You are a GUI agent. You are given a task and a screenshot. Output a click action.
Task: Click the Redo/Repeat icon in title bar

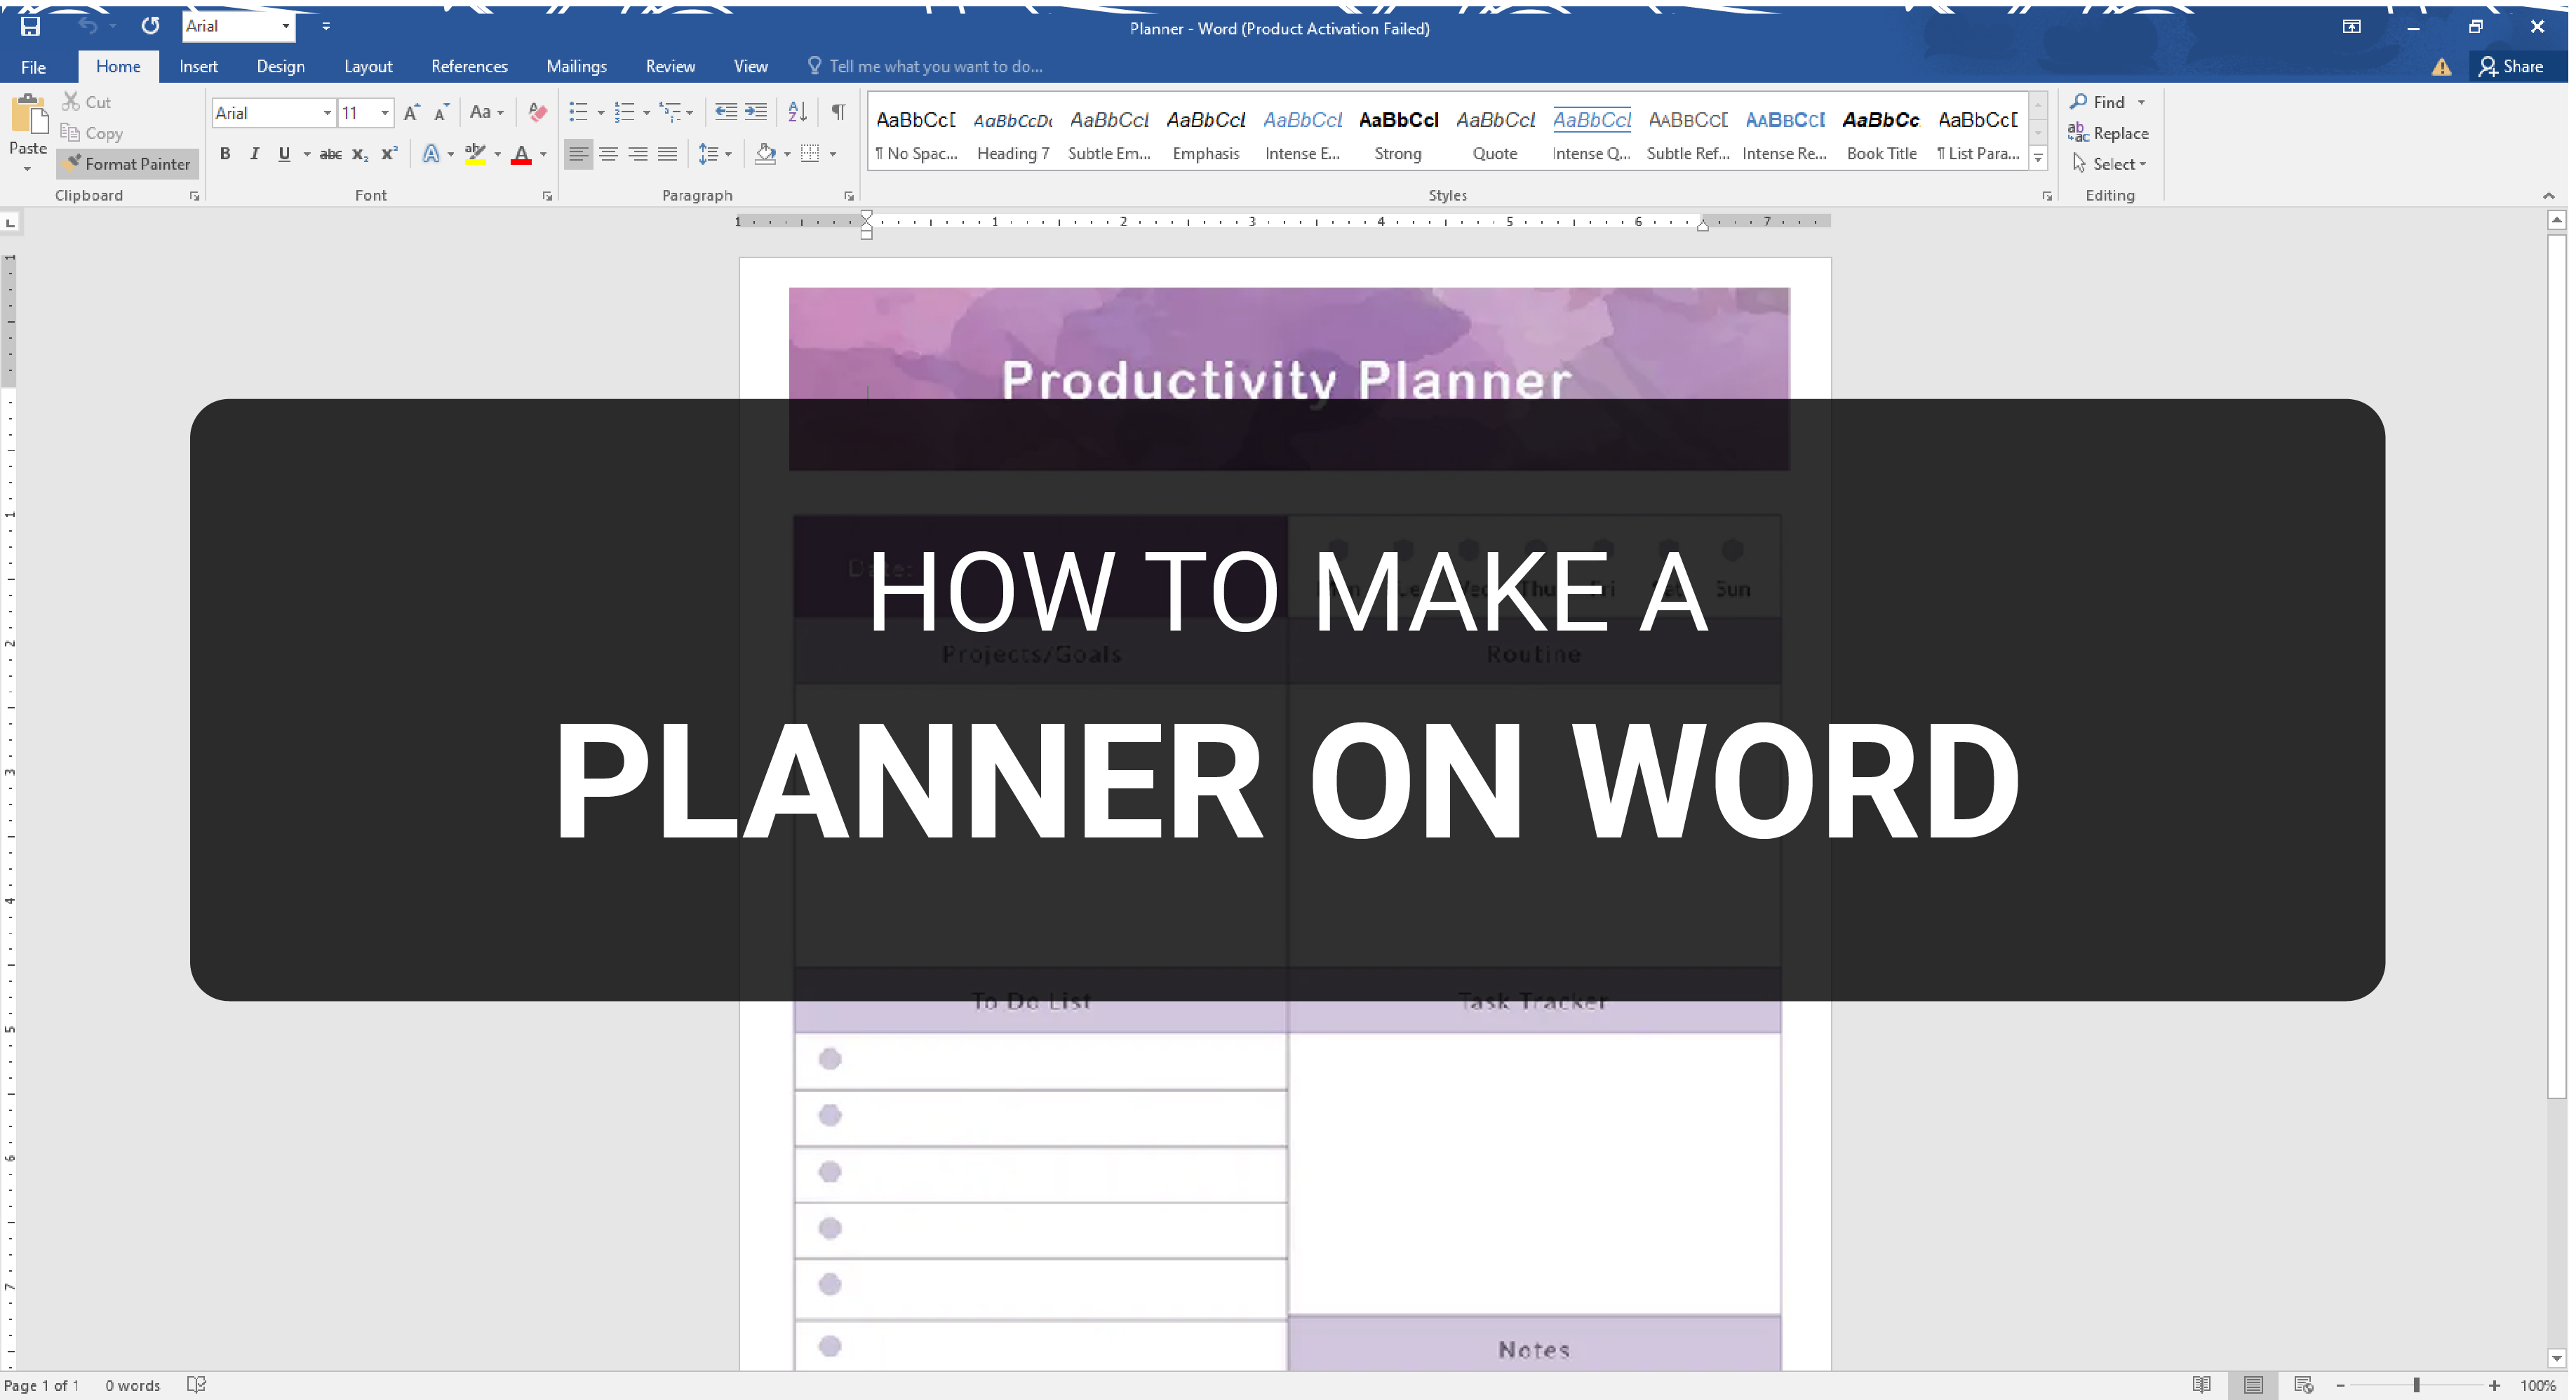click(x=150, y=26)
